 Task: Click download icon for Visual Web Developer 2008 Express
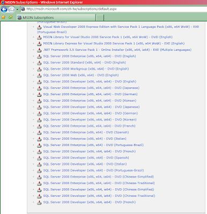(39, 27)
